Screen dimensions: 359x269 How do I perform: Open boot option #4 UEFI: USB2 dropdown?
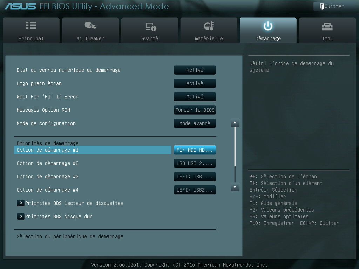195,190
